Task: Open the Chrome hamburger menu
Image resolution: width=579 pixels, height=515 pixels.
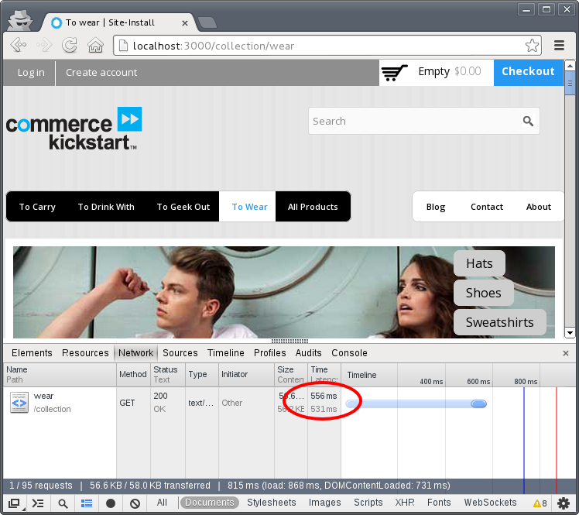Action: tap(559, 46)
